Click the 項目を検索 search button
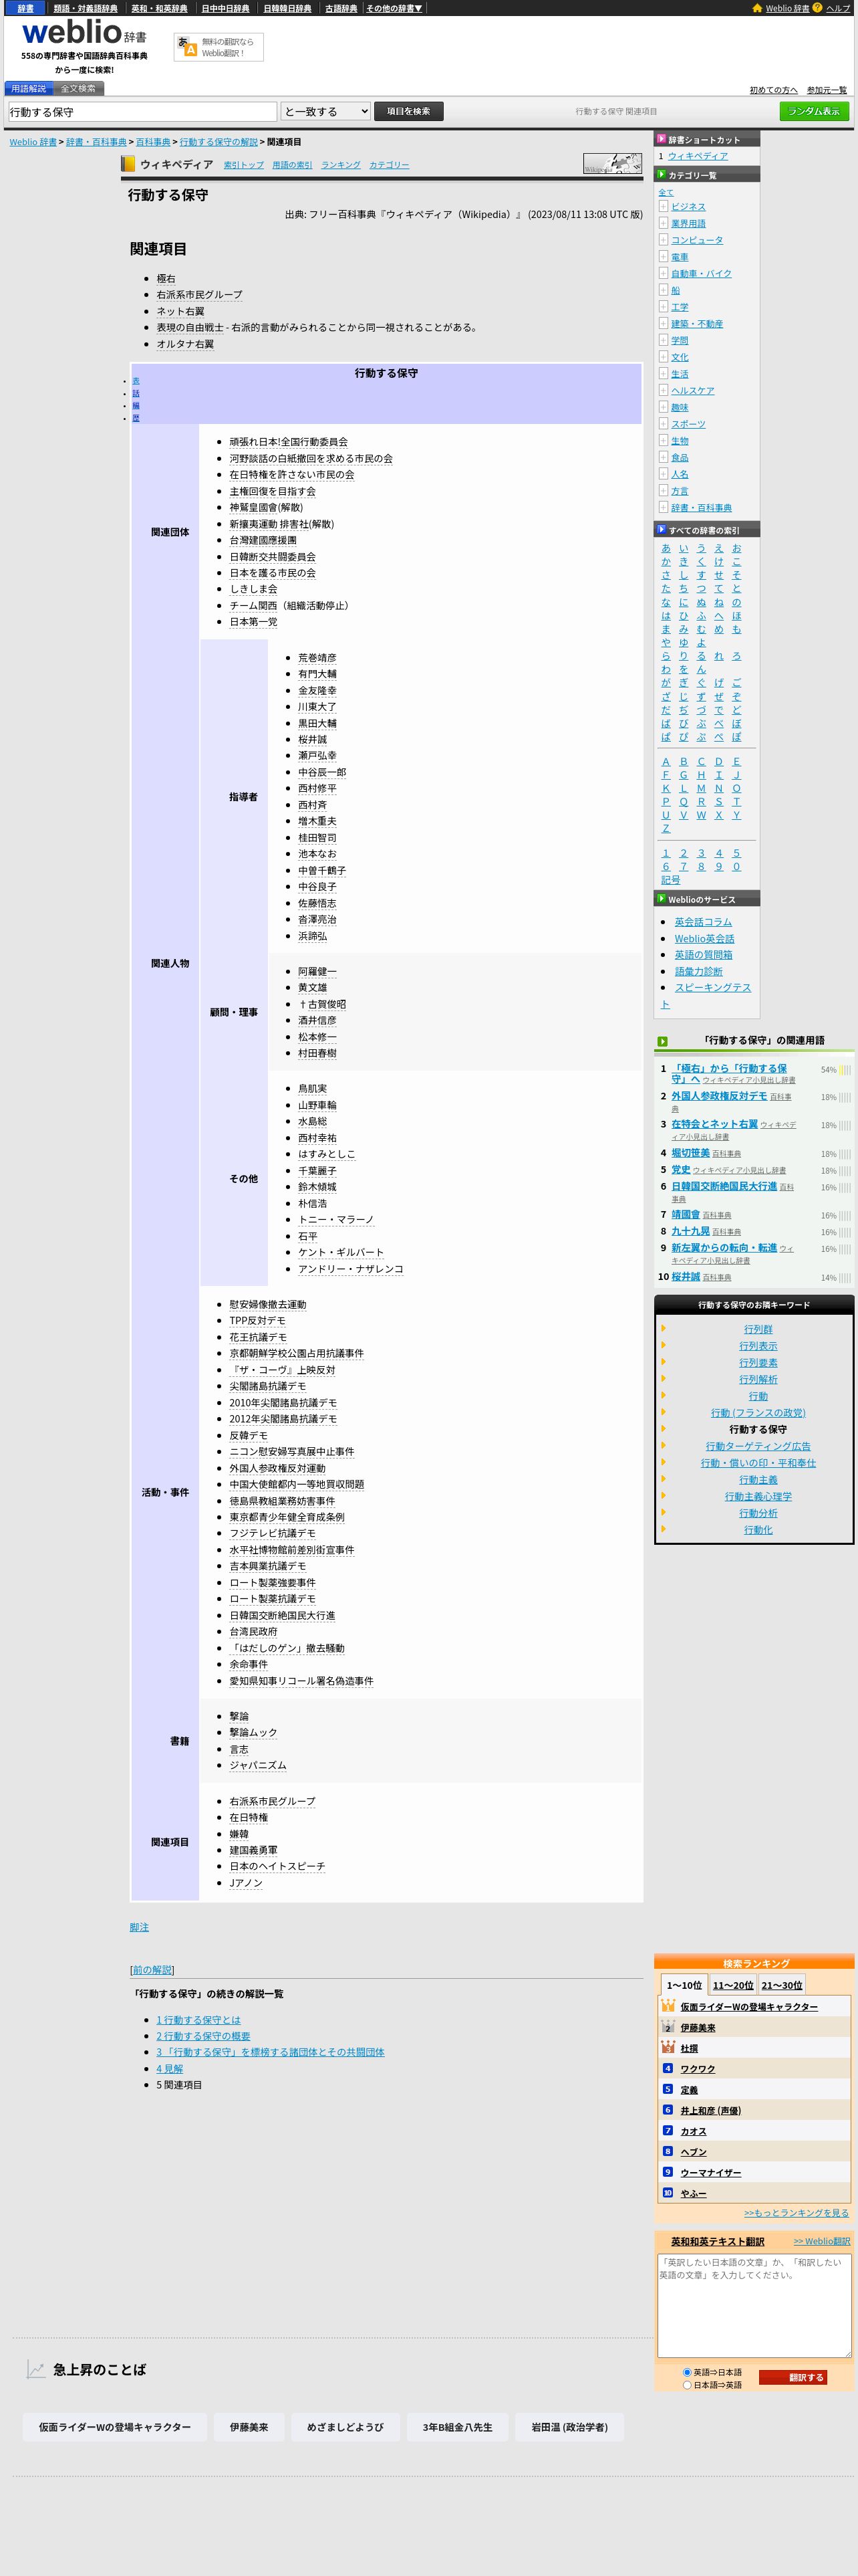Viewport: 858px width, 2576px height. coord(408,111)
